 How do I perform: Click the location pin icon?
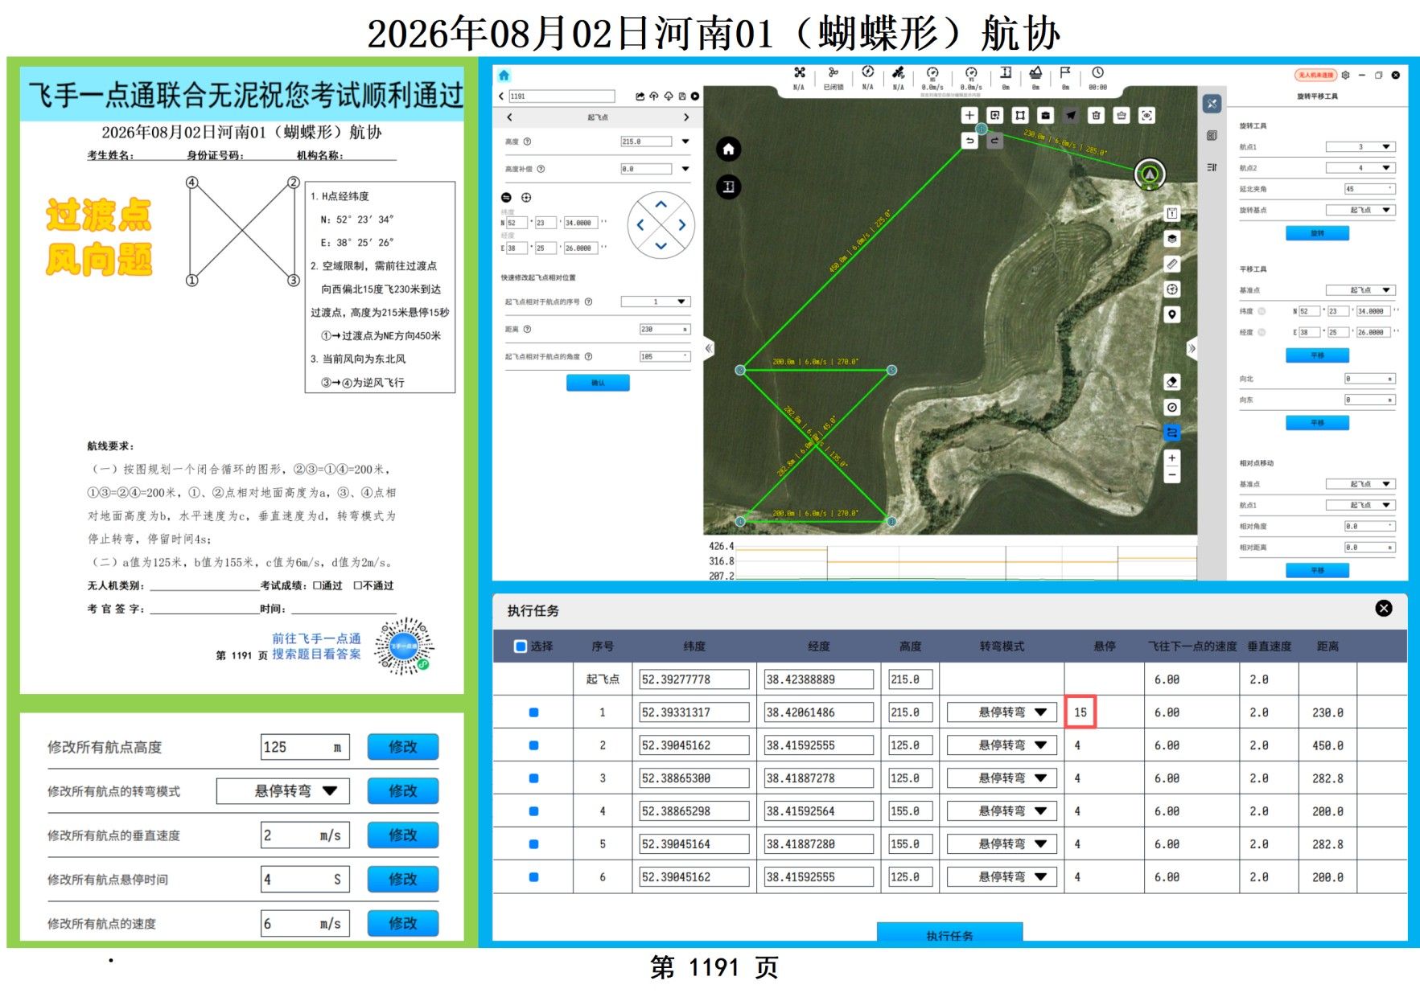pos(1172,314)
